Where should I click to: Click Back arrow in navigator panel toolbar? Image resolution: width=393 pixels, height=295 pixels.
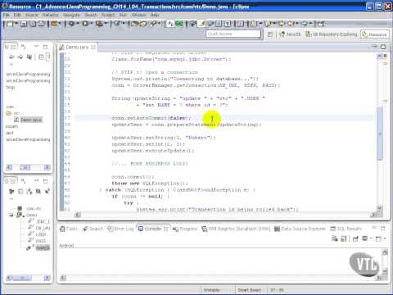point(11,57)
